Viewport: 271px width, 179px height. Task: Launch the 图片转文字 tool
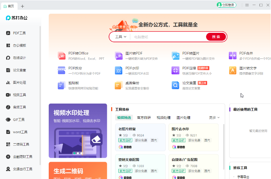tap(246, 70)
